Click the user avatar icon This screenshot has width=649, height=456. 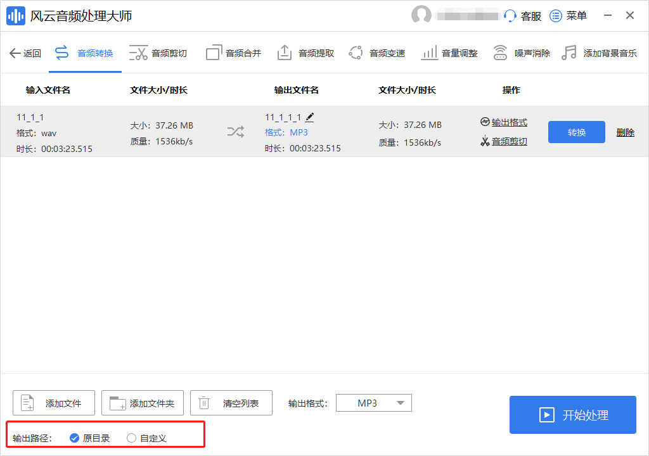[421, 15]
